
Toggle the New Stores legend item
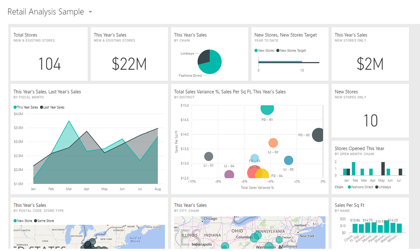(x=265, y=50)
